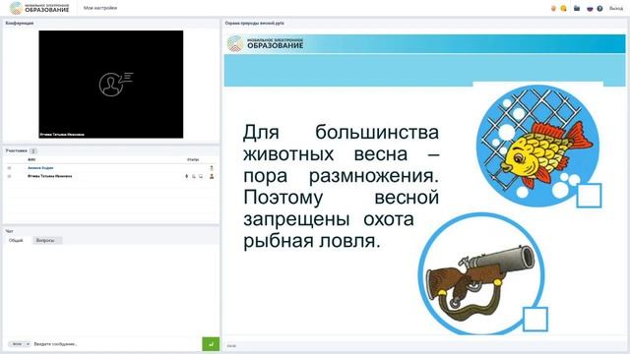
Task: Click the row marker left of Татьяна Ивановна
Action: click(9, 176)
